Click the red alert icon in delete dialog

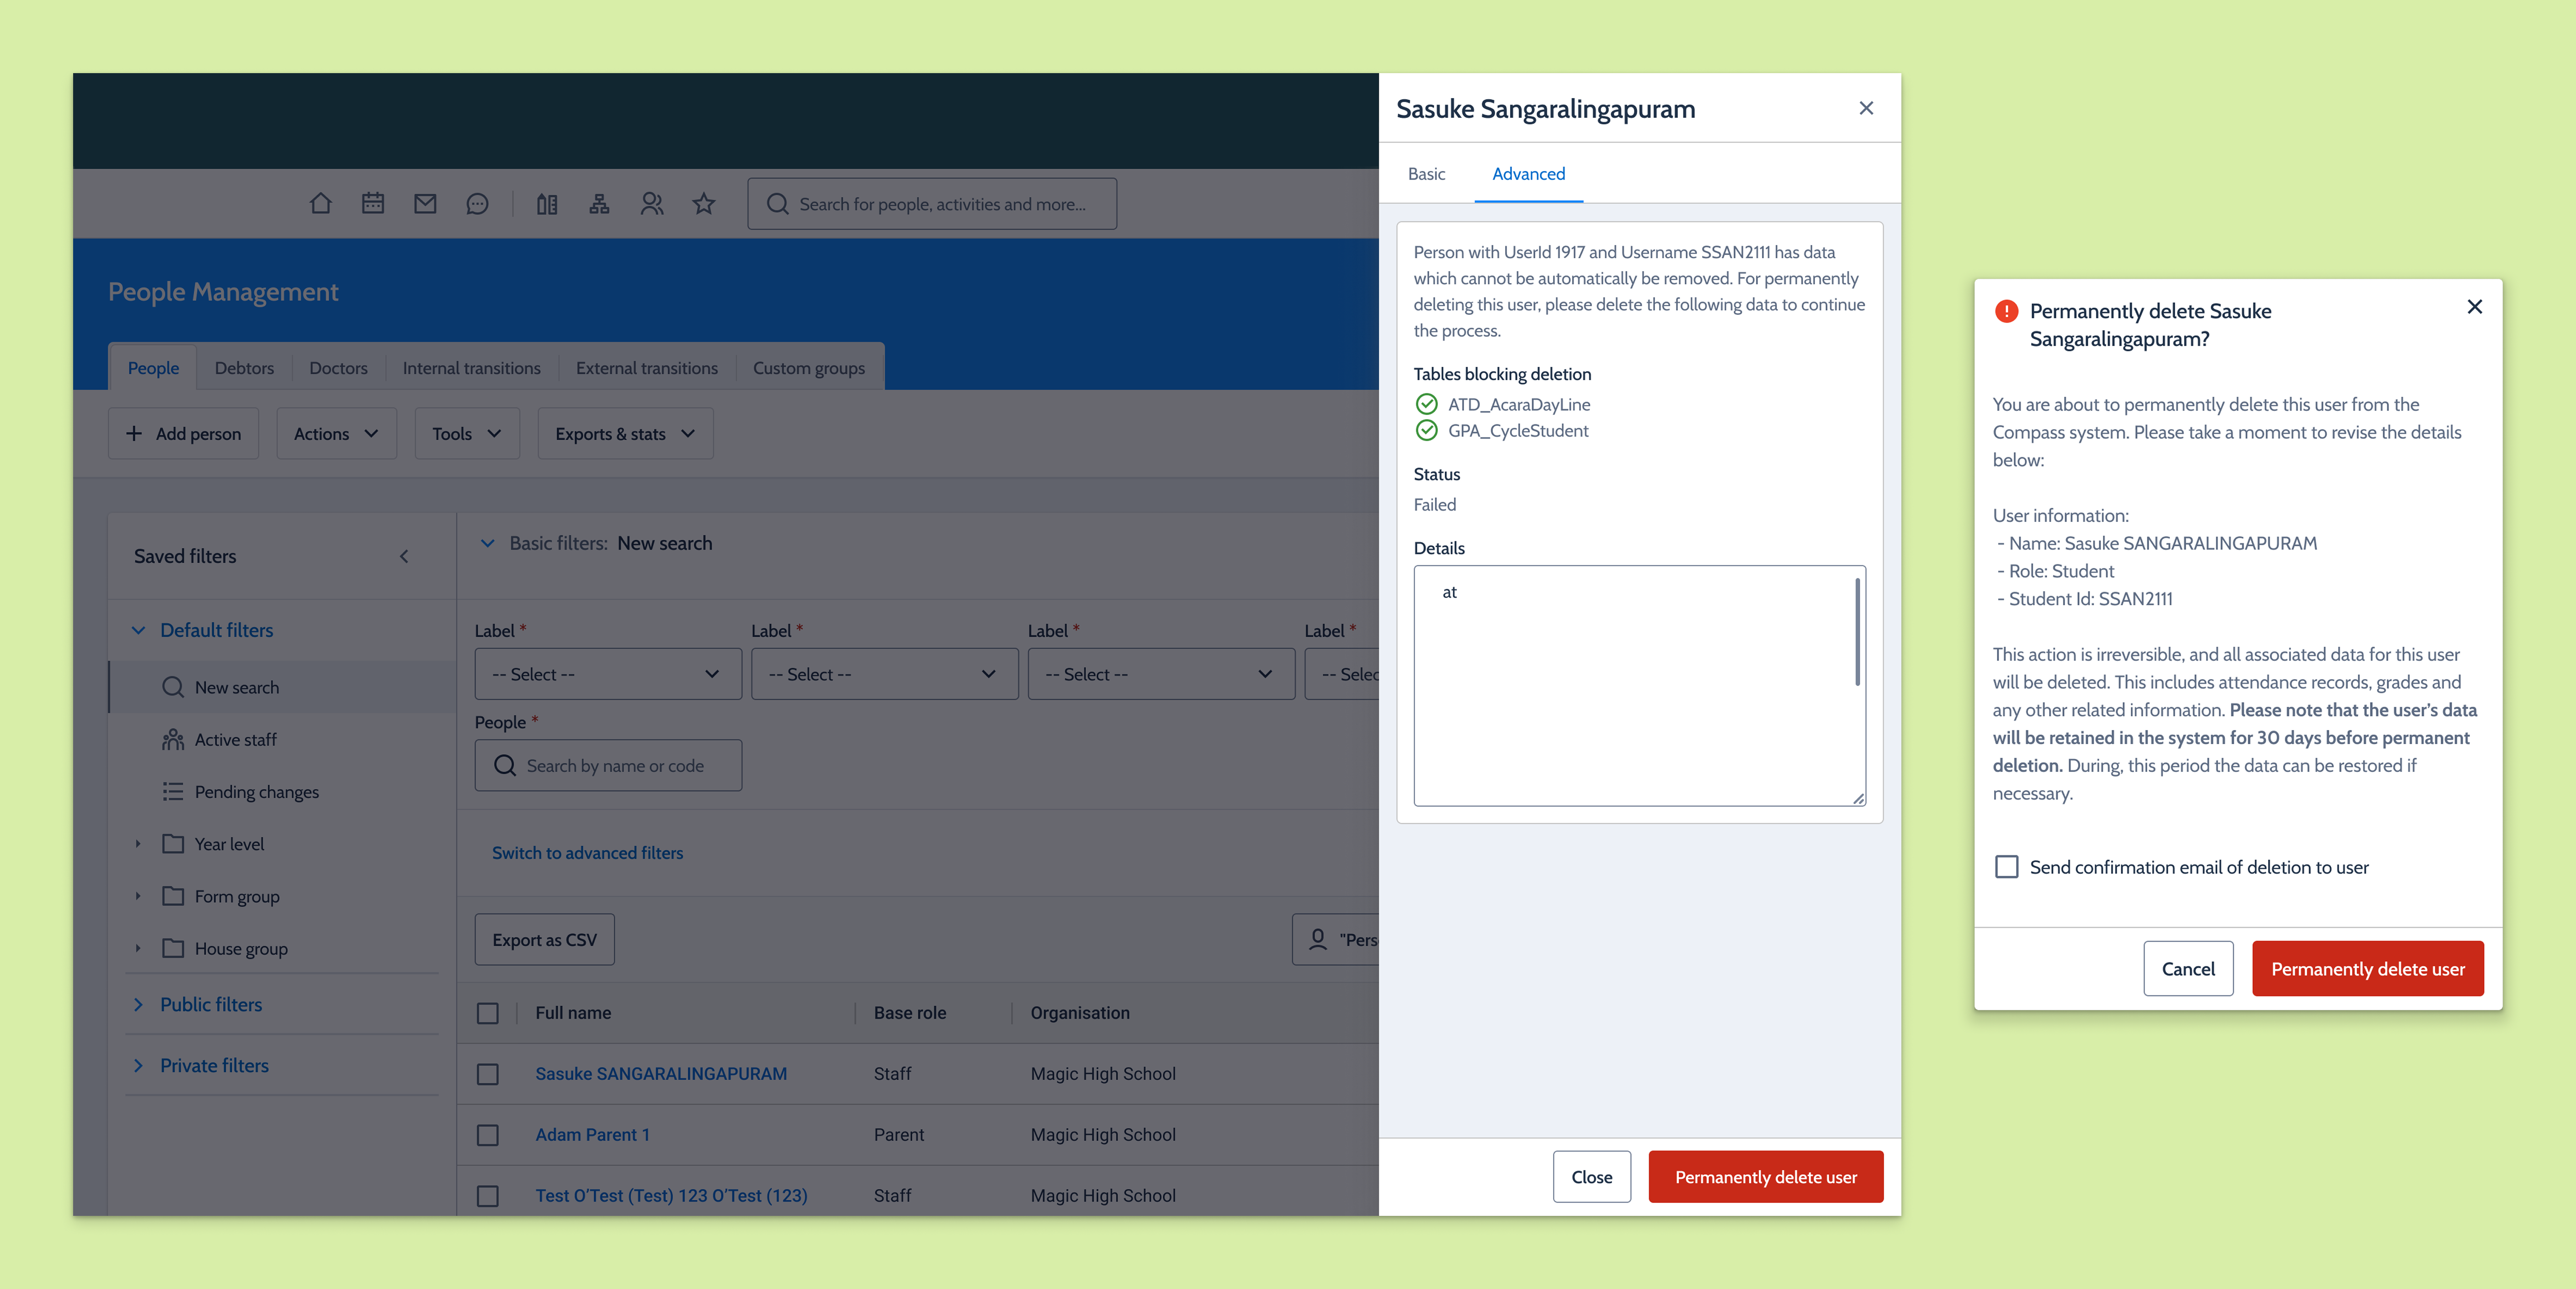pyautogui.click(x=2006, y=311)
